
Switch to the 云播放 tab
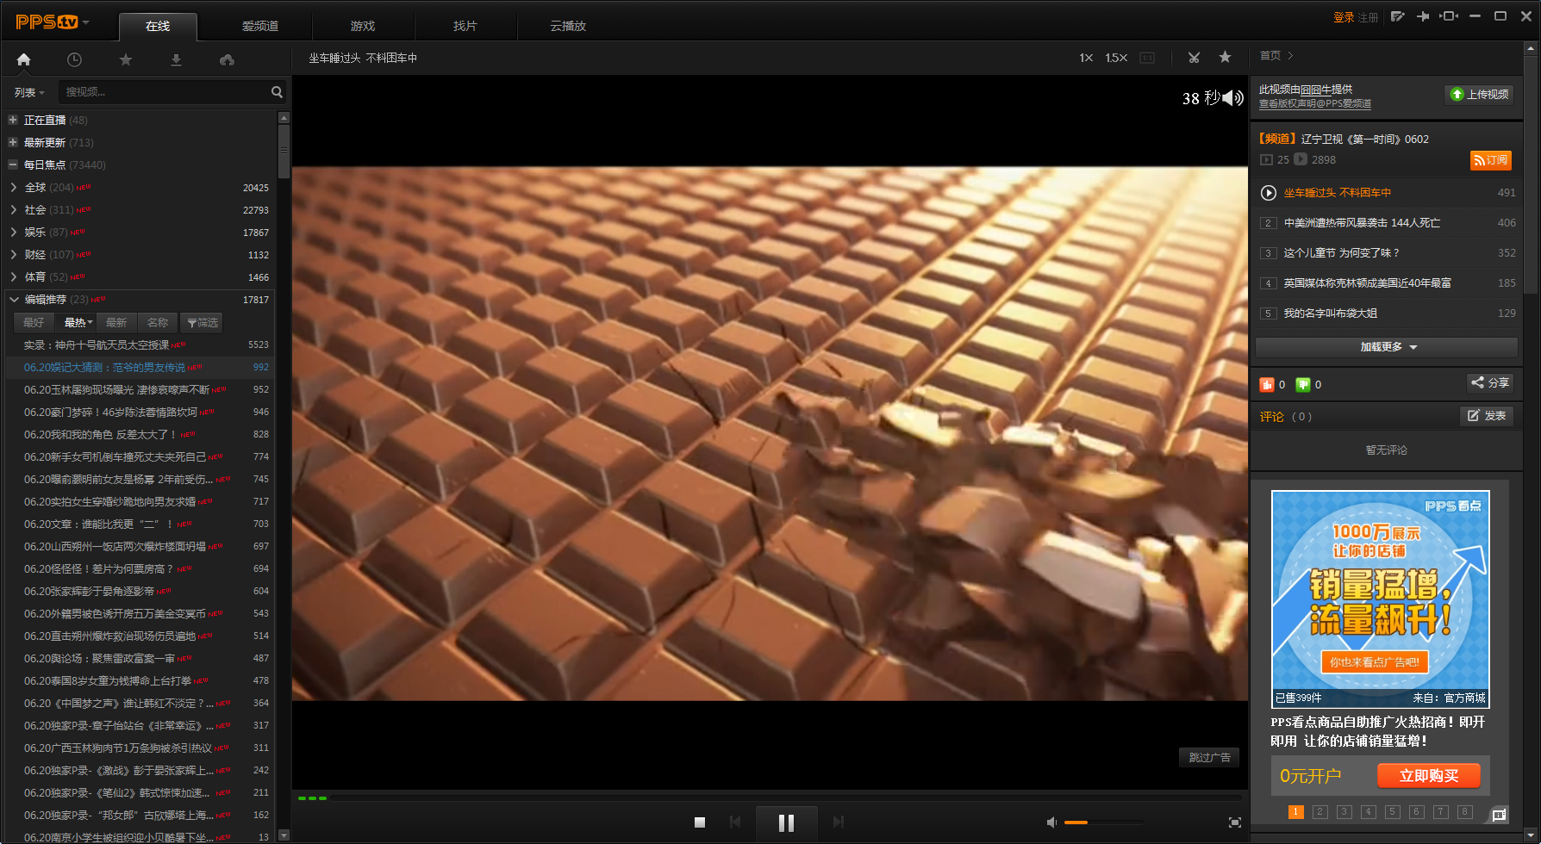tap(568, 26)
